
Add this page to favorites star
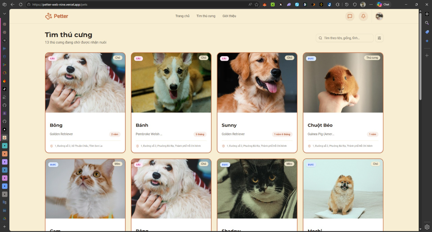(x=256, y=5)
